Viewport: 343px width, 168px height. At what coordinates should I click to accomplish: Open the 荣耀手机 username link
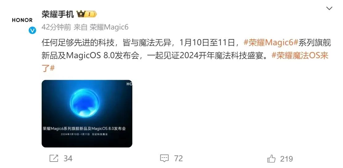pyautogui.click(x=58, y=15)
